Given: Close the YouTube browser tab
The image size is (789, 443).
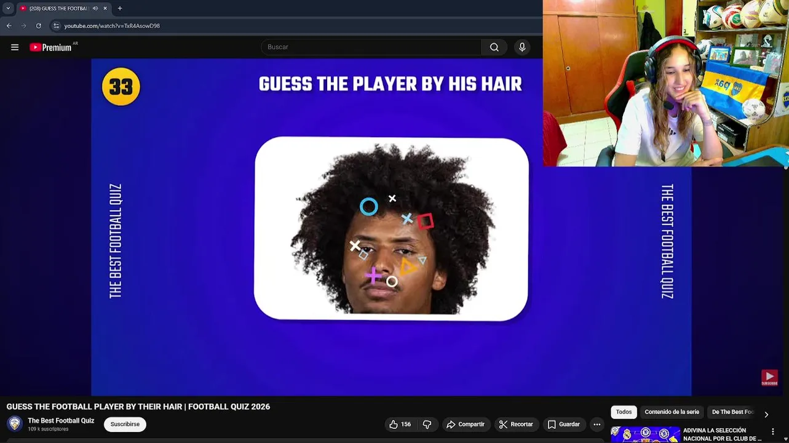Looking at the screenshot, I should [x=105, y=9].
